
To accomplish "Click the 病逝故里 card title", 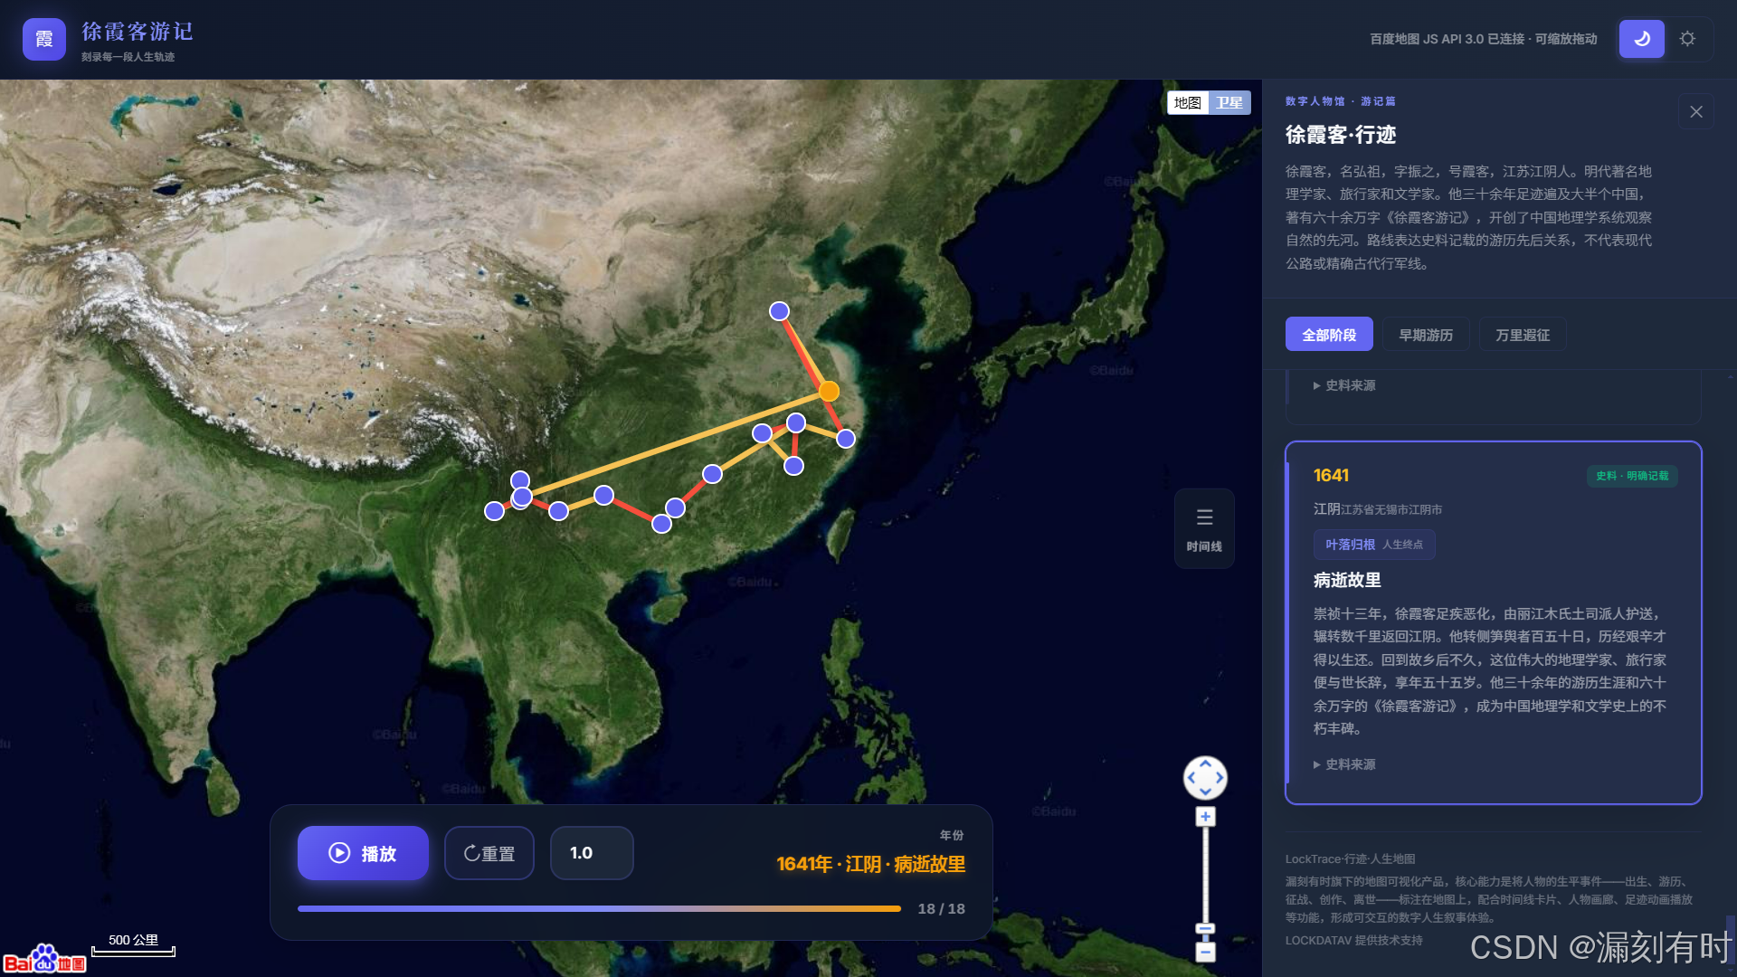I will point(1347,580).
